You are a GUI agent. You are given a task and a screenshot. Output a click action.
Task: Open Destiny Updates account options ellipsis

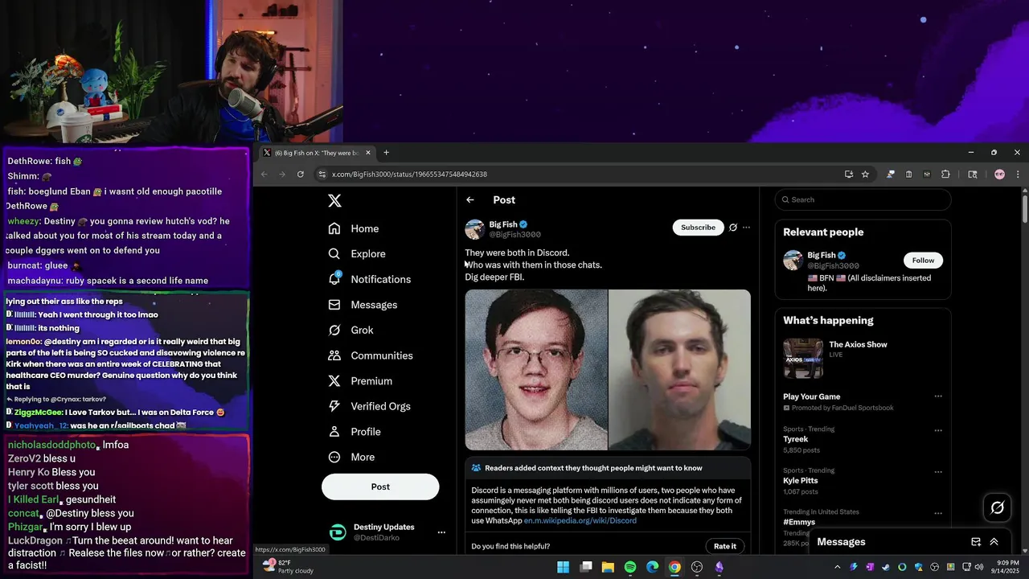[x=441, y=532]
